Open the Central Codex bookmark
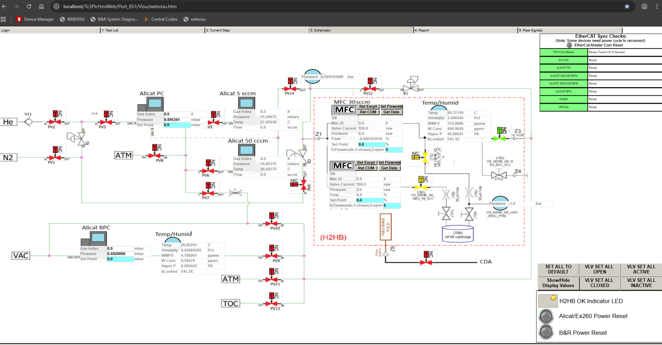Viewport: 662px width, 345px height. (164, 19)
